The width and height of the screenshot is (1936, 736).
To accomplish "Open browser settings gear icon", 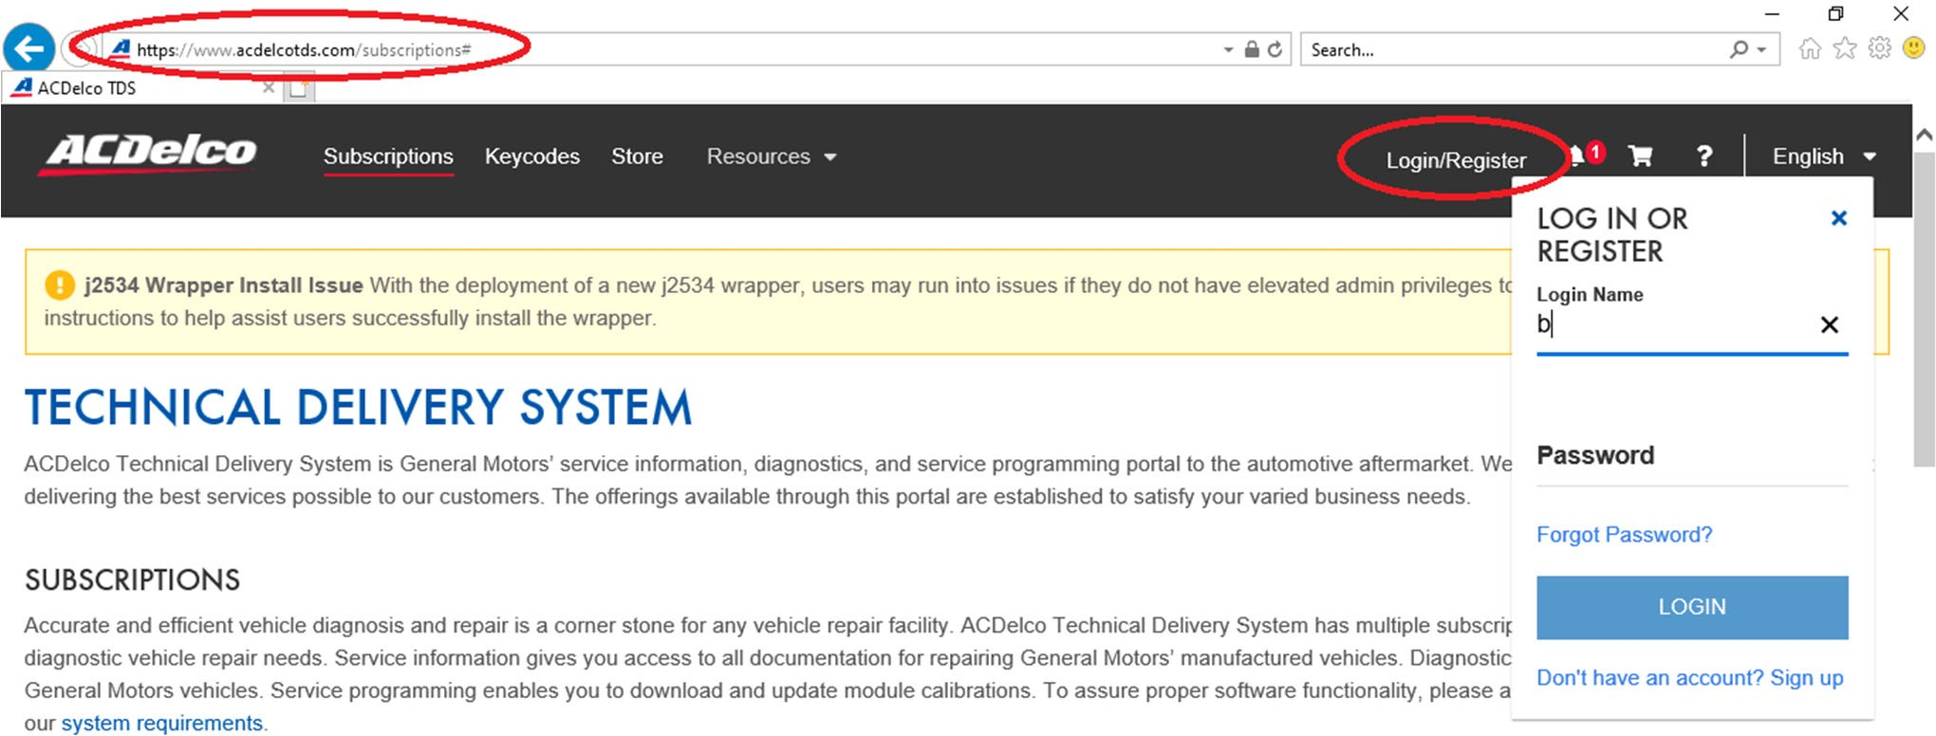I will [1879, 48].
